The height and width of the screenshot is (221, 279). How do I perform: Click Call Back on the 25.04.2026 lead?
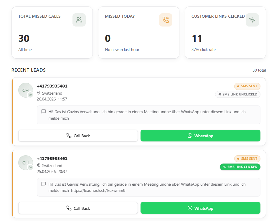tap(78, 208)
